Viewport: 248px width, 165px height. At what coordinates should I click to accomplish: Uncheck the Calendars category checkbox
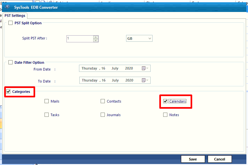click(165, 101)
